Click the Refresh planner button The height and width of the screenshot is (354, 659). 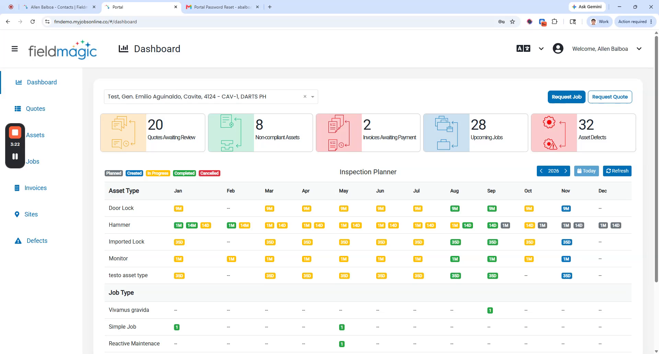(617, 171)
